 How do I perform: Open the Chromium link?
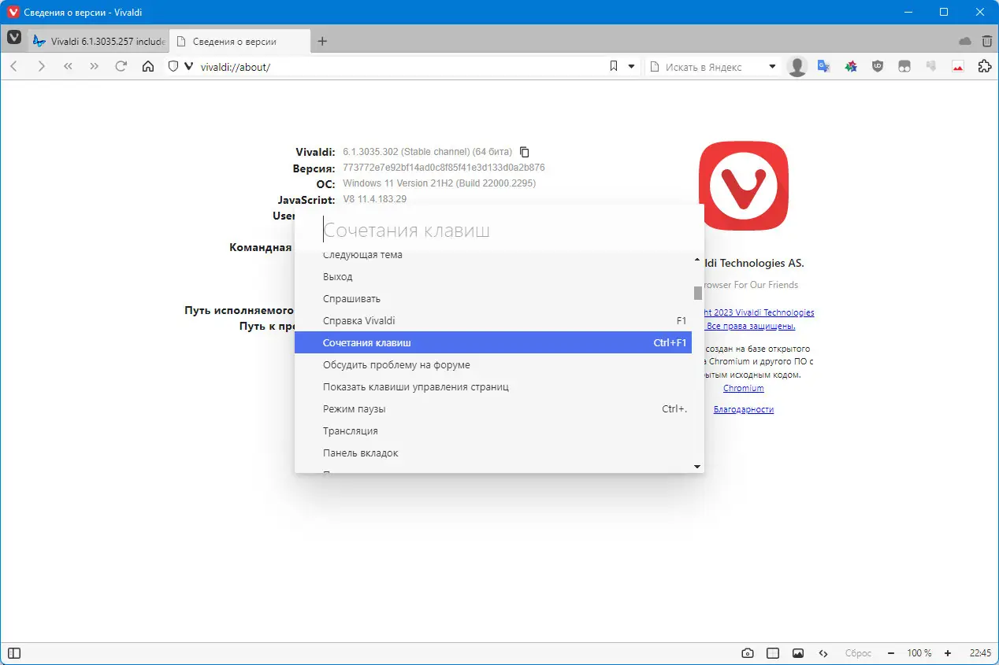point(744,388)
